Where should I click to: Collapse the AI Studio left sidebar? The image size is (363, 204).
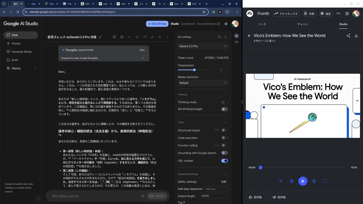(x=38, y=199)
